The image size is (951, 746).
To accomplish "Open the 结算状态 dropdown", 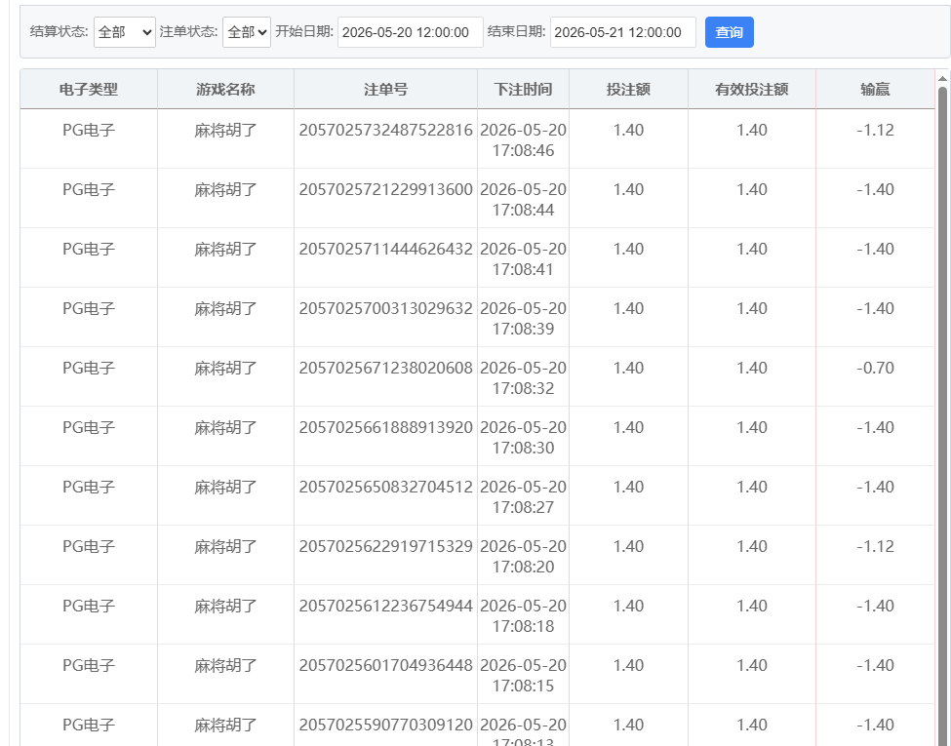I will tap(124, 32).
